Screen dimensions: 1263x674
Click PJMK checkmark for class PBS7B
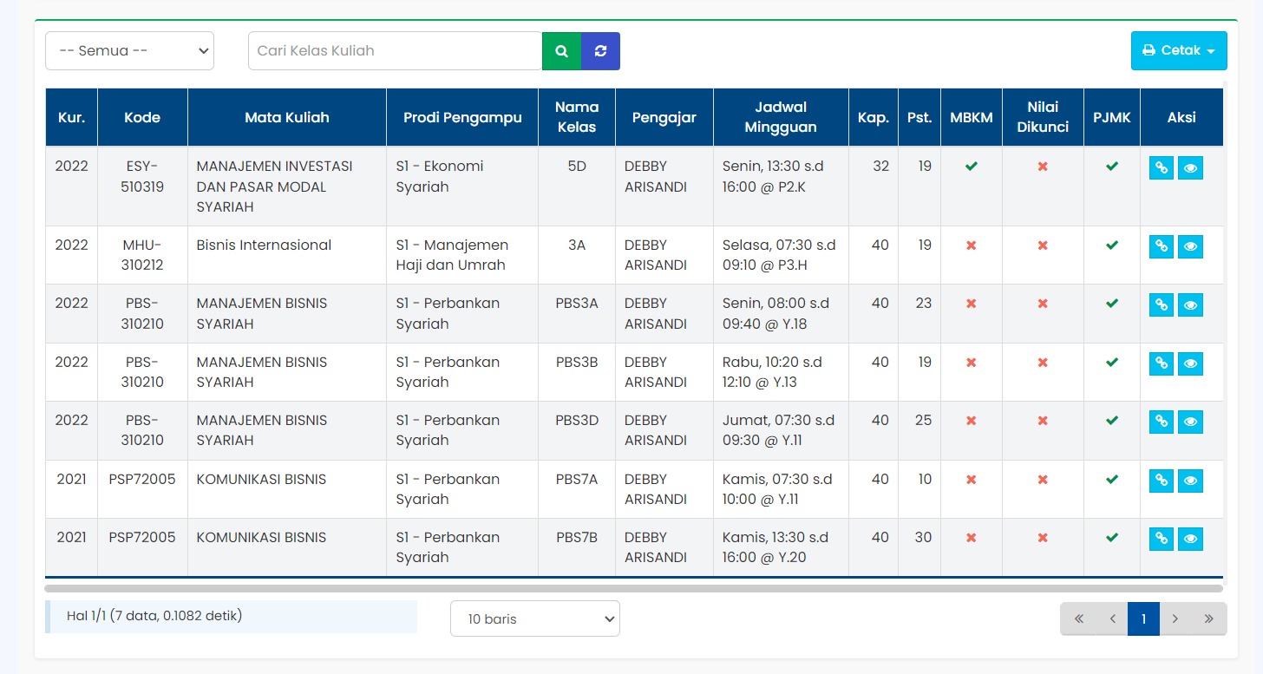click(x=1112, y=538)
